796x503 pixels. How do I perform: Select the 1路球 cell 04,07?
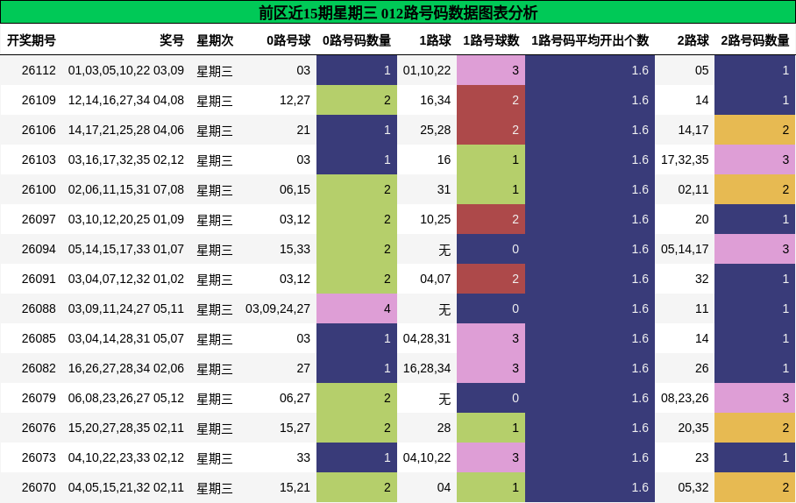point(436,280)
